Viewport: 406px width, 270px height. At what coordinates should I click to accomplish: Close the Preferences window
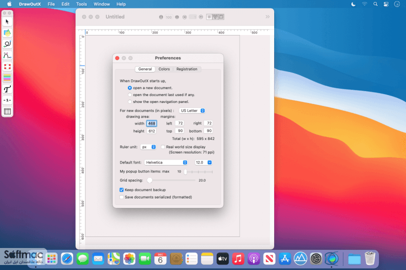[x=117, y=58]
